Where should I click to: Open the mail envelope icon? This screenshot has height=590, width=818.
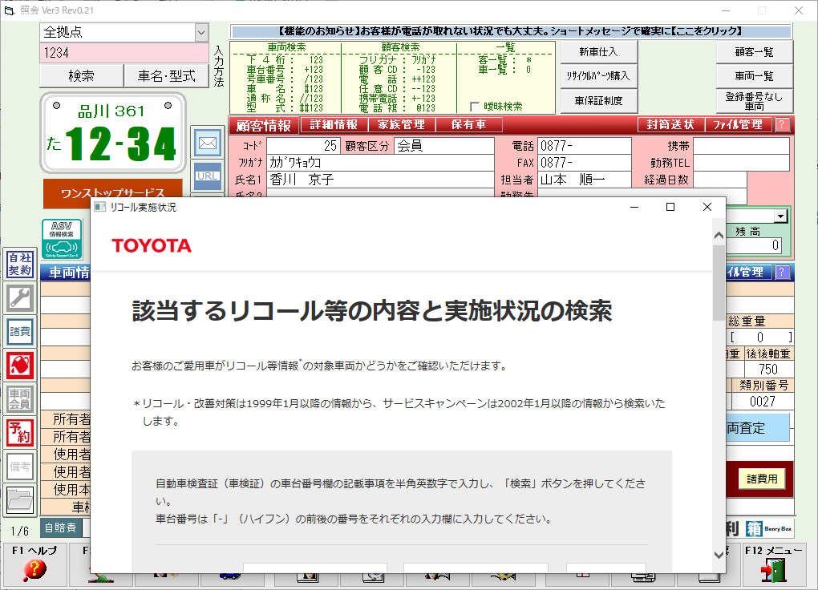tap(208, 143)
